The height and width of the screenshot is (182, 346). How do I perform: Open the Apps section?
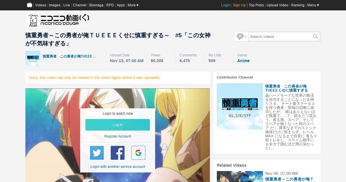121,5
